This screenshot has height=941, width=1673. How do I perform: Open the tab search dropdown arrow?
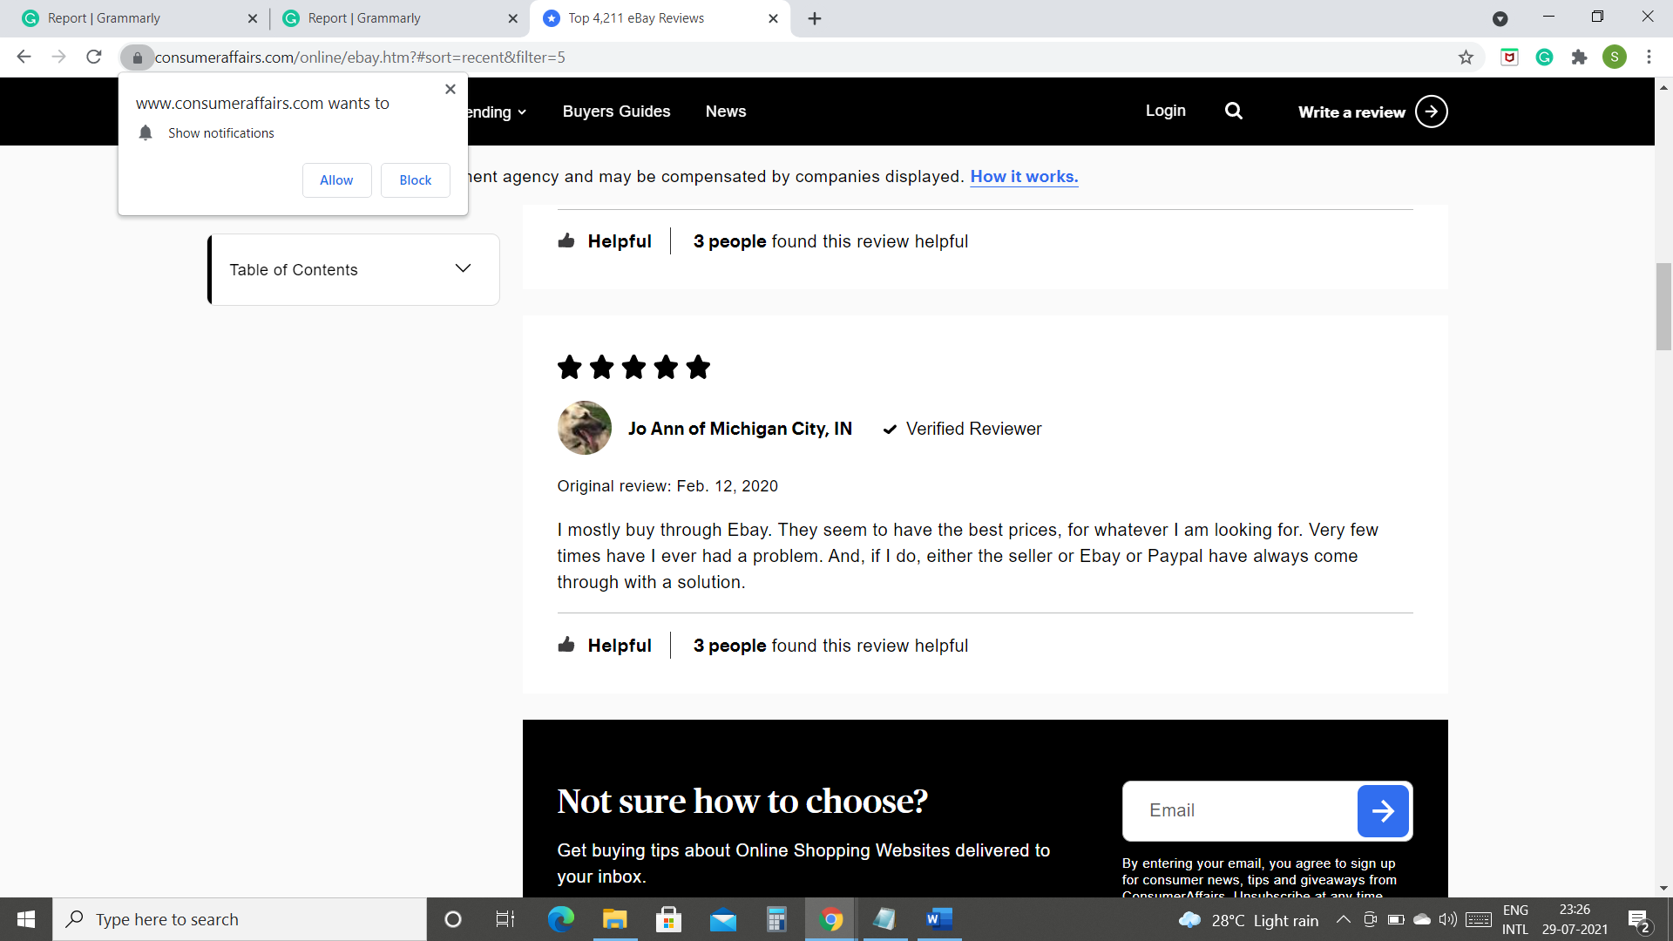[x=1500, y=18]
